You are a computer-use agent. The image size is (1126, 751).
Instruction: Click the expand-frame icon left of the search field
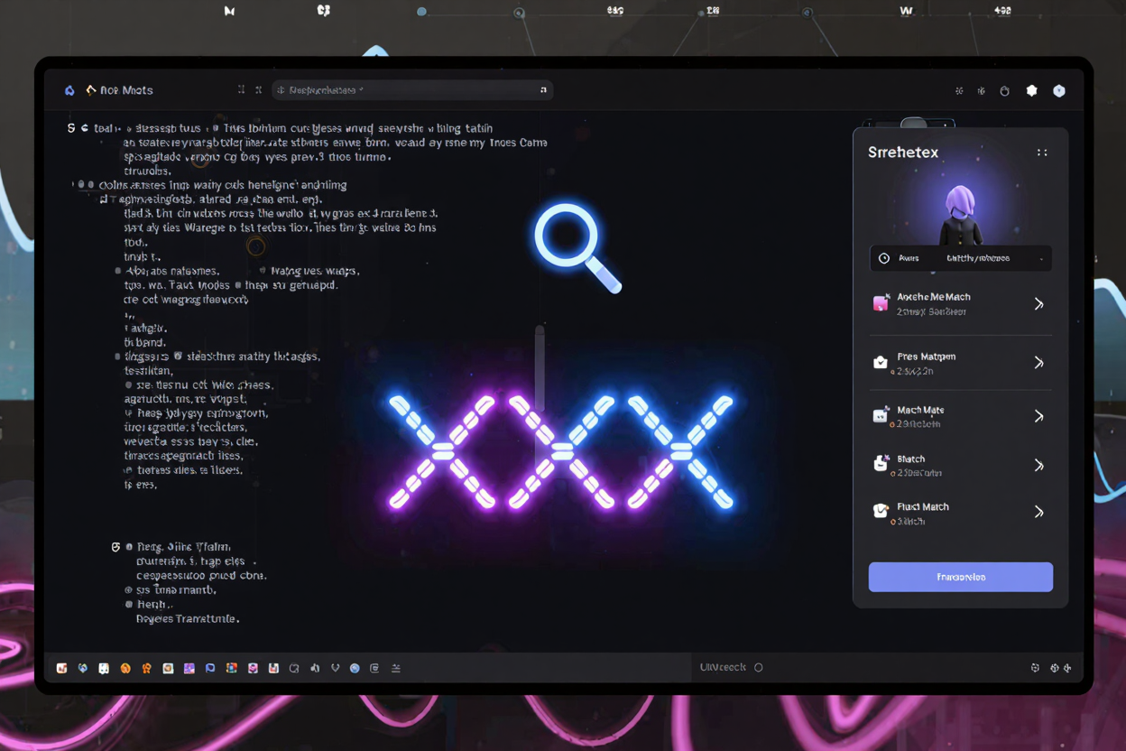click(241, 90)
